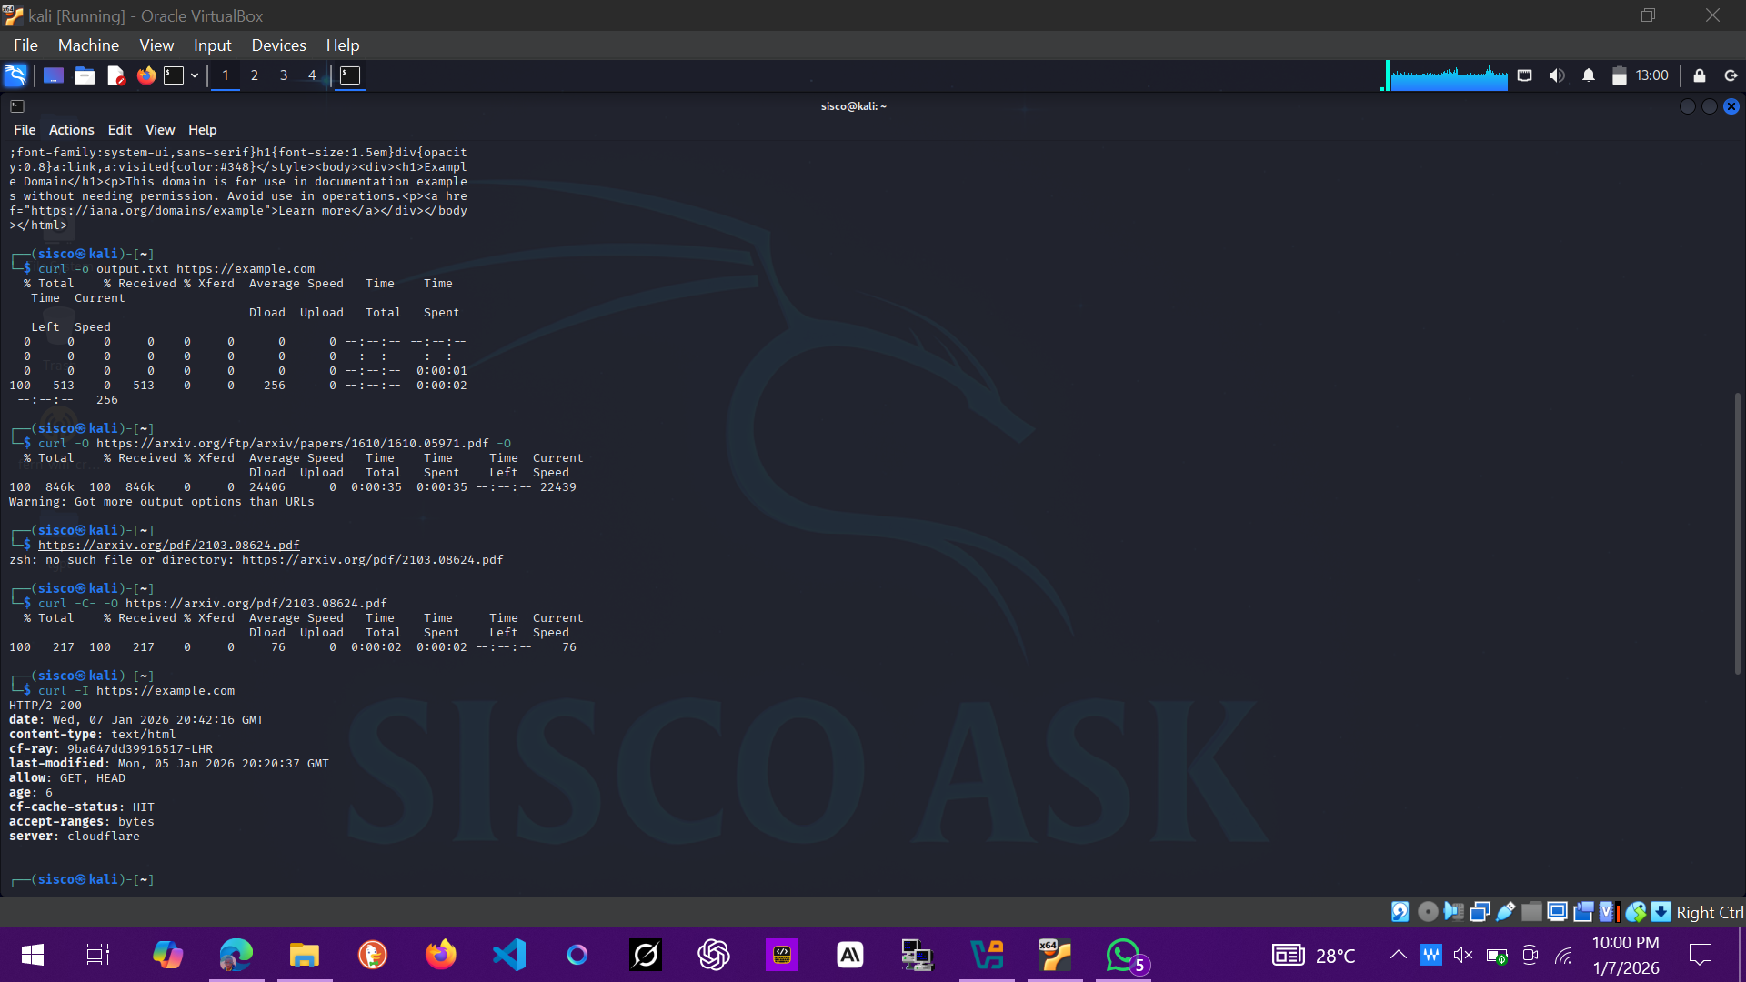This screenshot has height=982, width=1746.
Task: Open the Kali panel volume control
Action: (1557, 75)
